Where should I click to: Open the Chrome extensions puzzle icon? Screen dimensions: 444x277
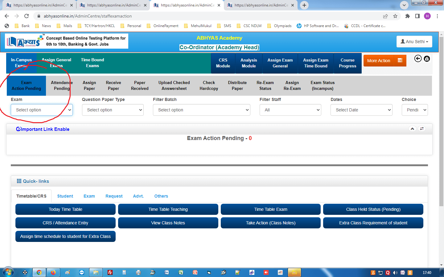pos(407,16)
